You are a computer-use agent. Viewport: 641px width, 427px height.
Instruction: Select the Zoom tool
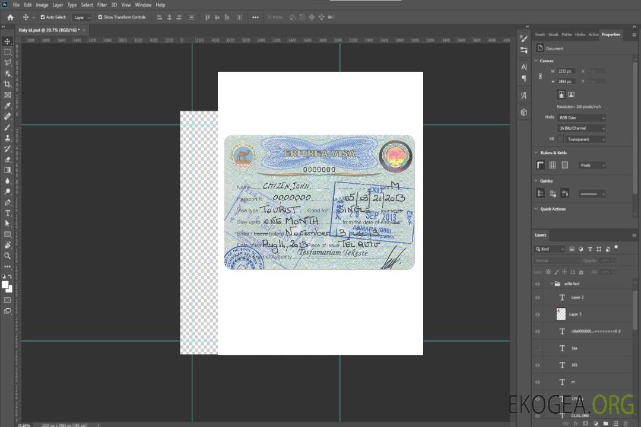[x=7, y=256]
